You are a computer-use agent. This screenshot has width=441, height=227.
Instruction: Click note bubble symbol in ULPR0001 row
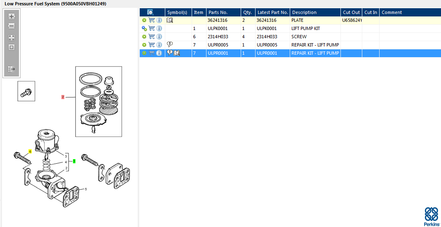(169, 53)
